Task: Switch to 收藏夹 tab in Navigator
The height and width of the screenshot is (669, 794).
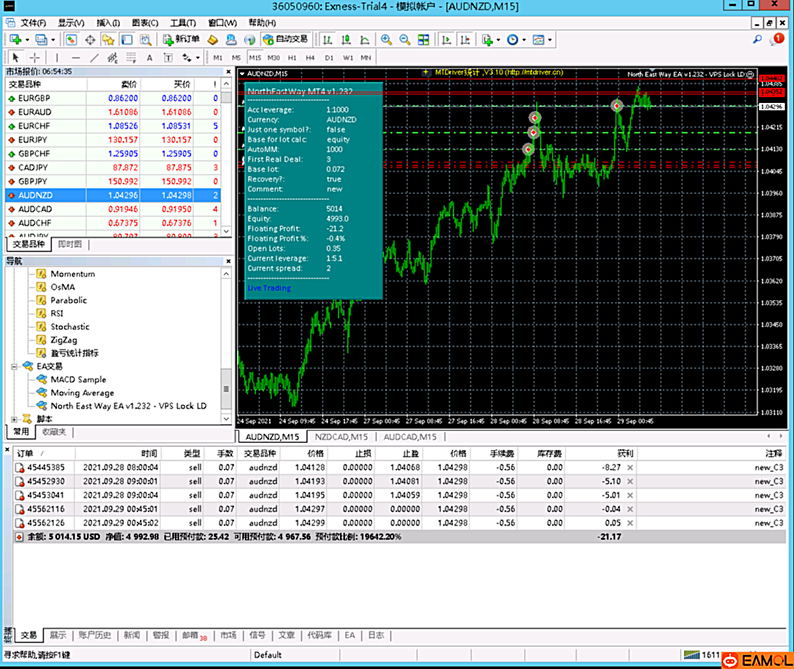Action: tap(54, 432)
